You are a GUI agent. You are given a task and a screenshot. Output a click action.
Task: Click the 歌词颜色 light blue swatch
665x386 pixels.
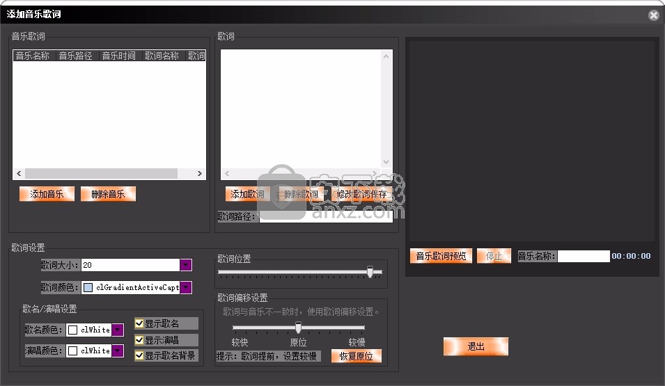point(88,287)
